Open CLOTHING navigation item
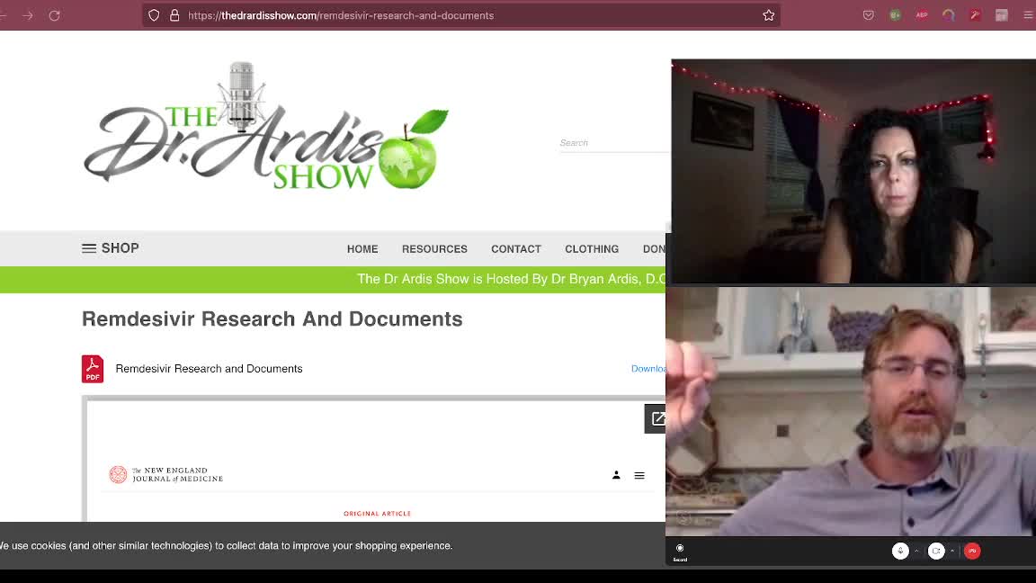 (x=592, y=249)
